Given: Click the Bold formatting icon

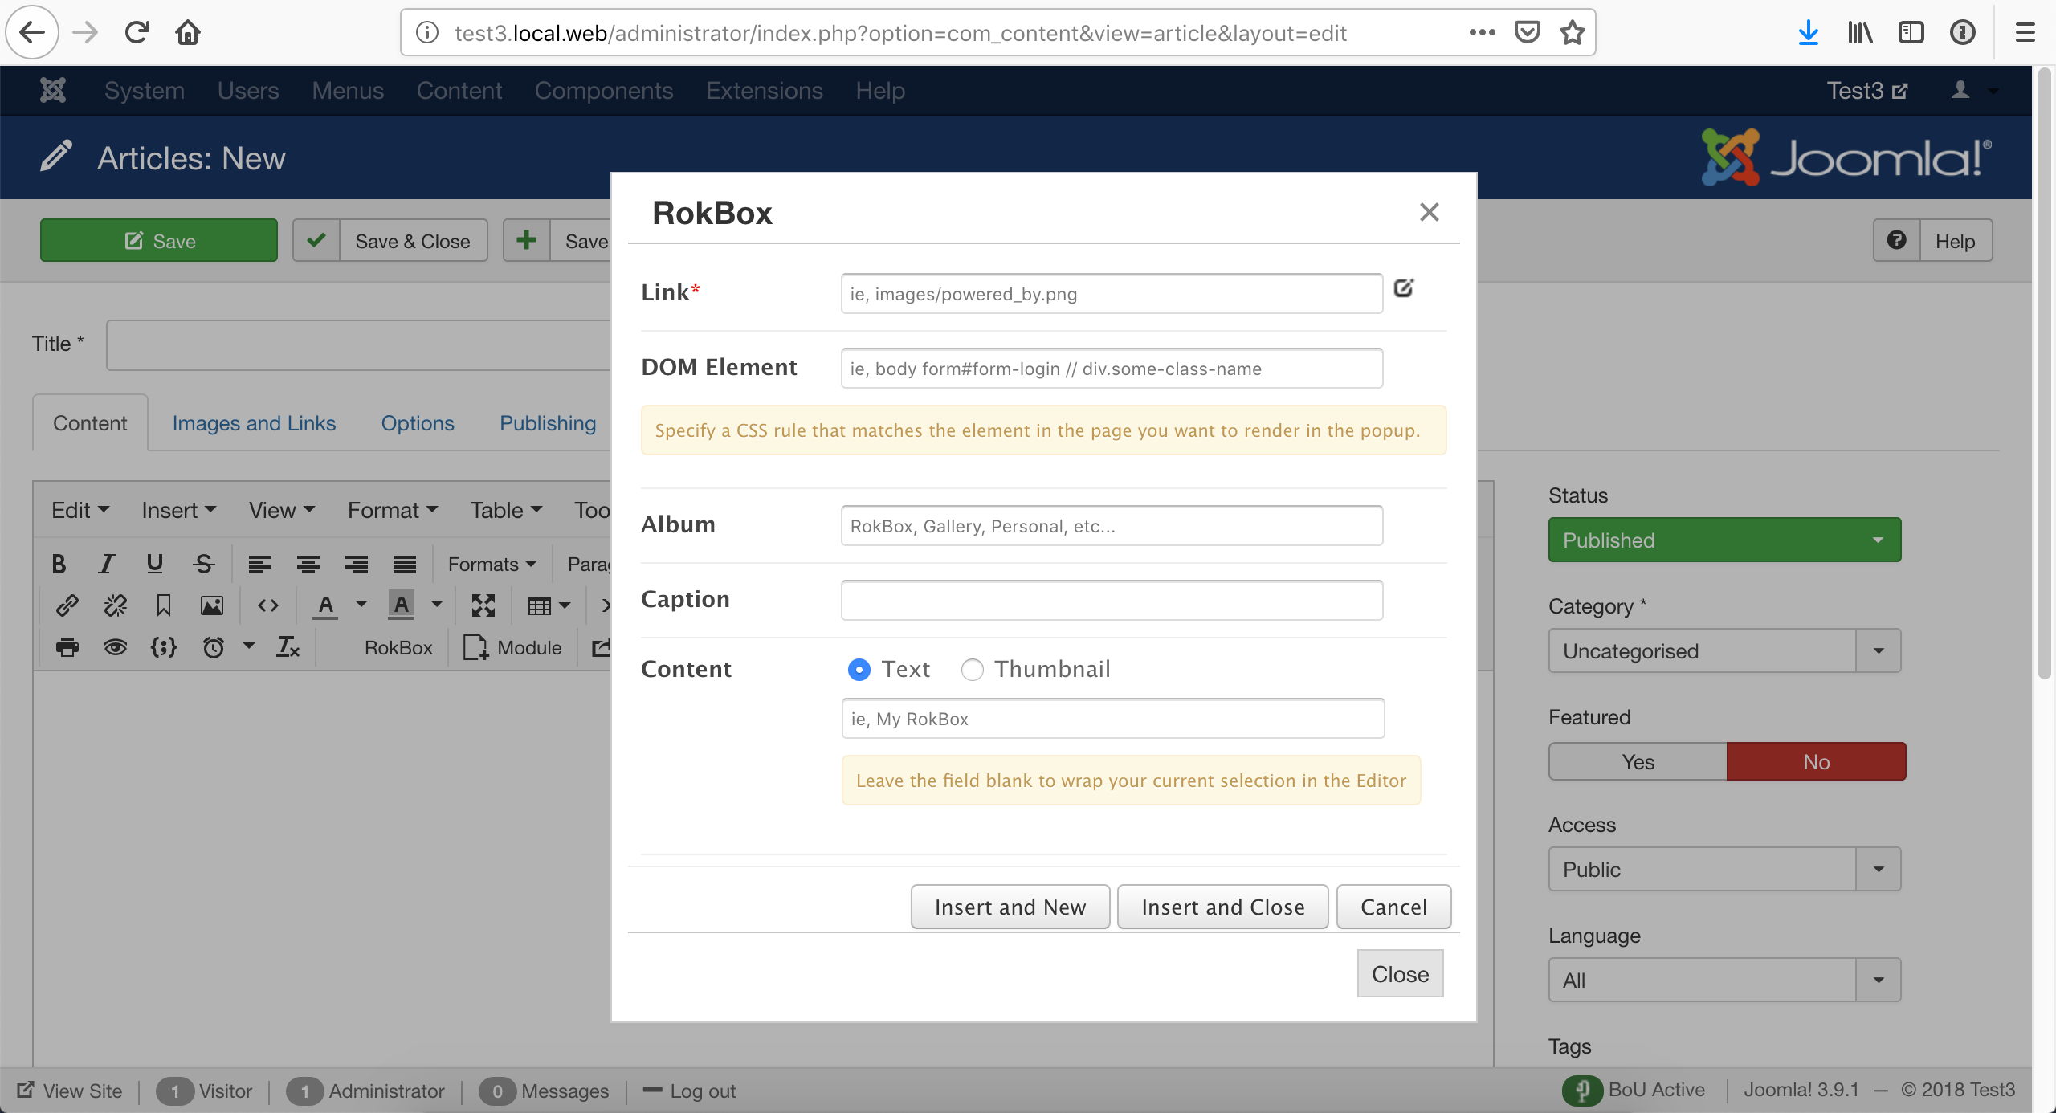Looking at the screenshot, I should 59,564.
